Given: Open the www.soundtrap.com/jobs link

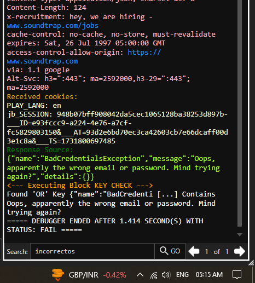Looking at the screenshot, I should pyautogui.click(x=53, y=26).
